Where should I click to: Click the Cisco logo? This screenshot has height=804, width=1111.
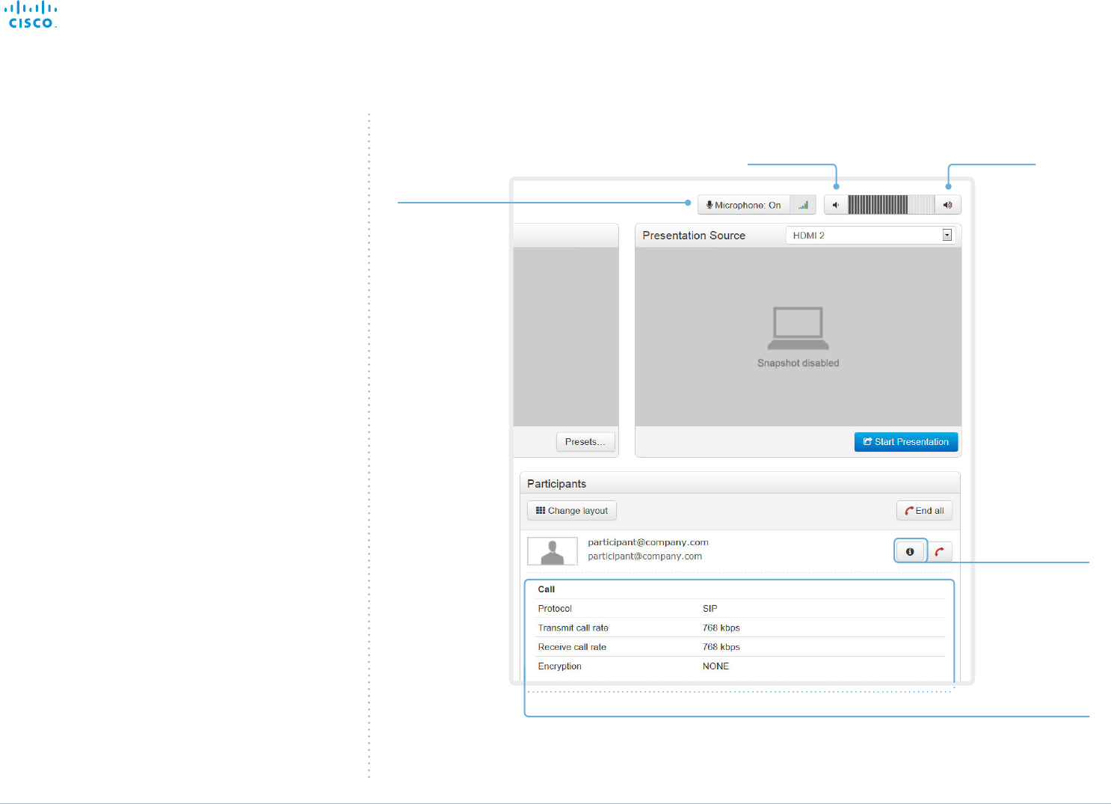pos(31,15)
